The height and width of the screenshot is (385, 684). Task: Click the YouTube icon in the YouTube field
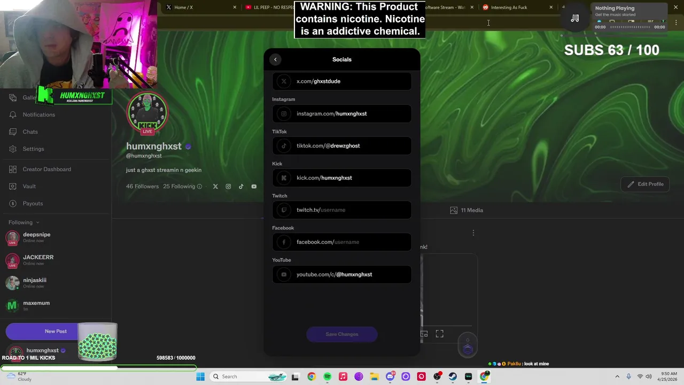(284, 274)
